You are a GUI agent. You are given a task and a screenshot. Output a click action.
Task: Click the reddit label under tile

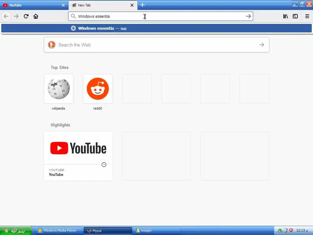coord(98,108)
